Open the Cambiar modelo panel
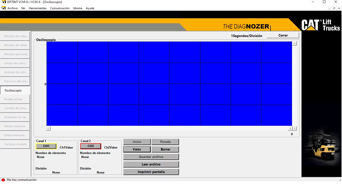 pos(15,144)
